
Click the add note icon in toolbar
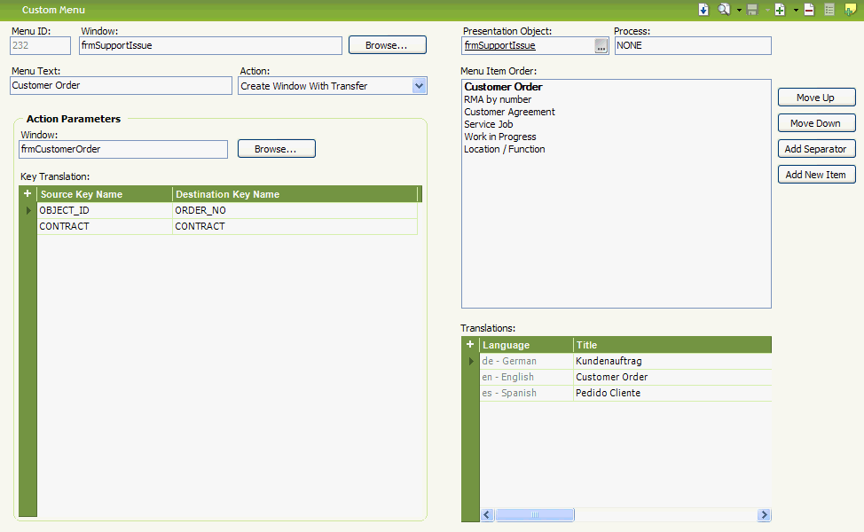tap(850, 9)
